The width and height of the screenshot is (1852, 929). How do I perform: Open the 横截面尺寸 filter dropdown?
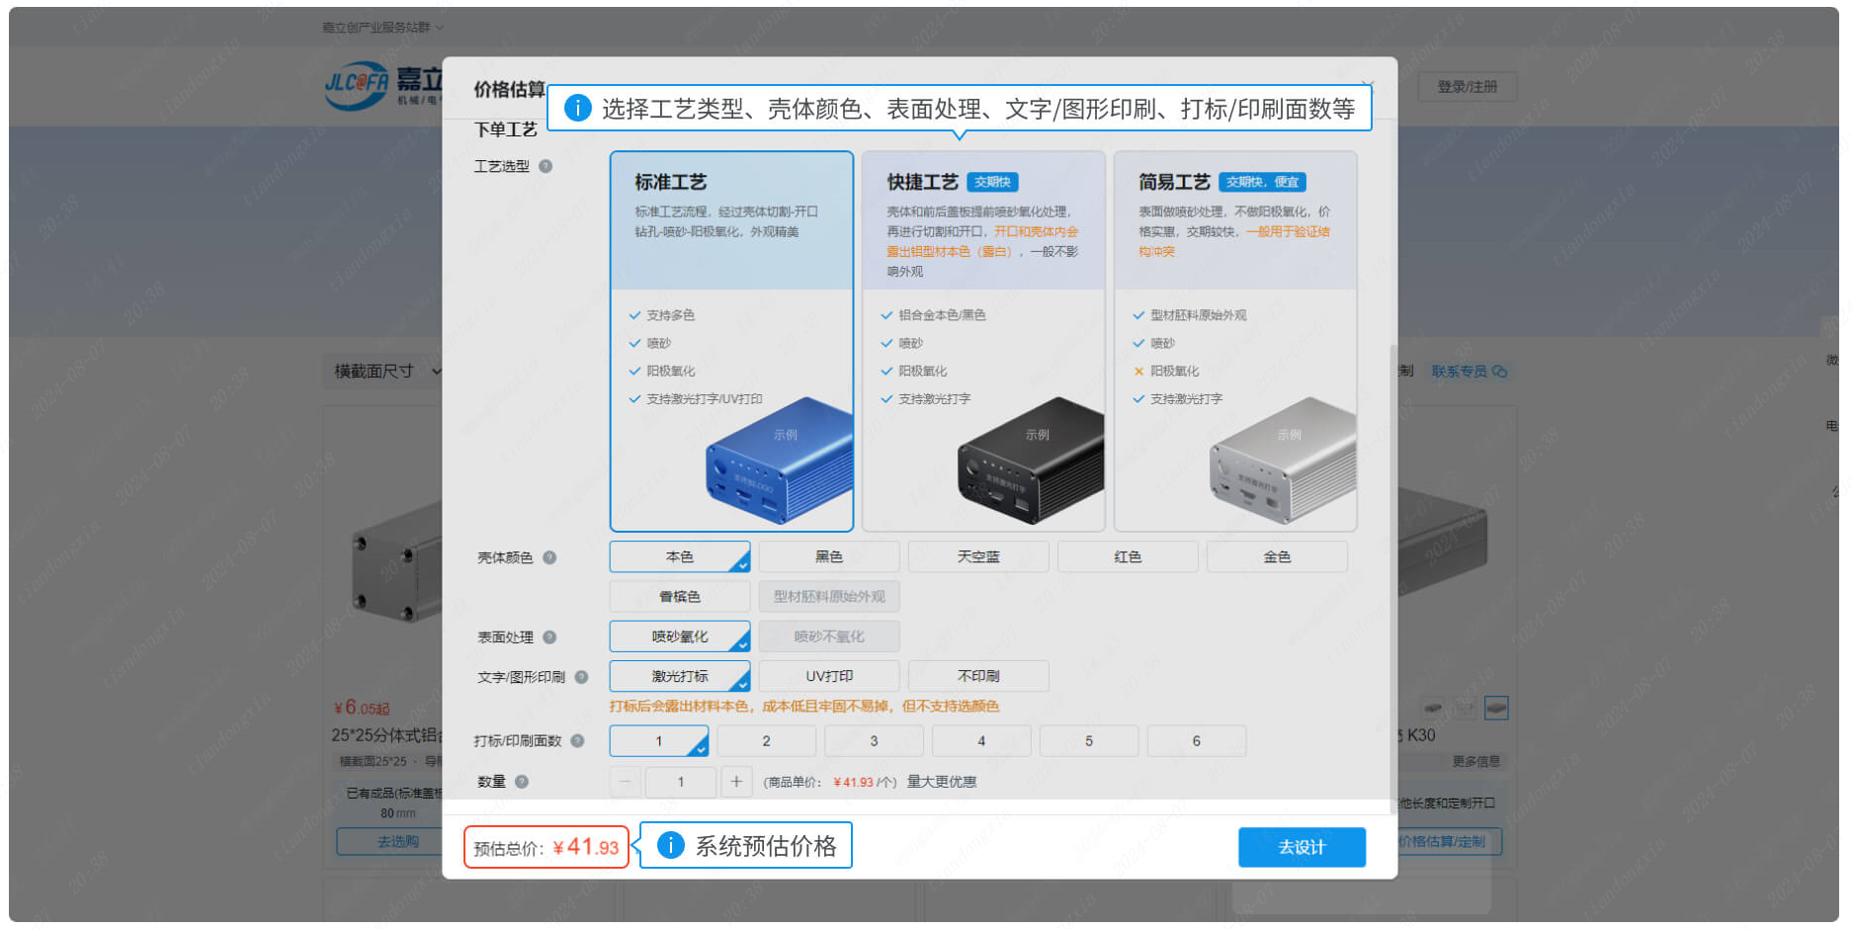387,372
